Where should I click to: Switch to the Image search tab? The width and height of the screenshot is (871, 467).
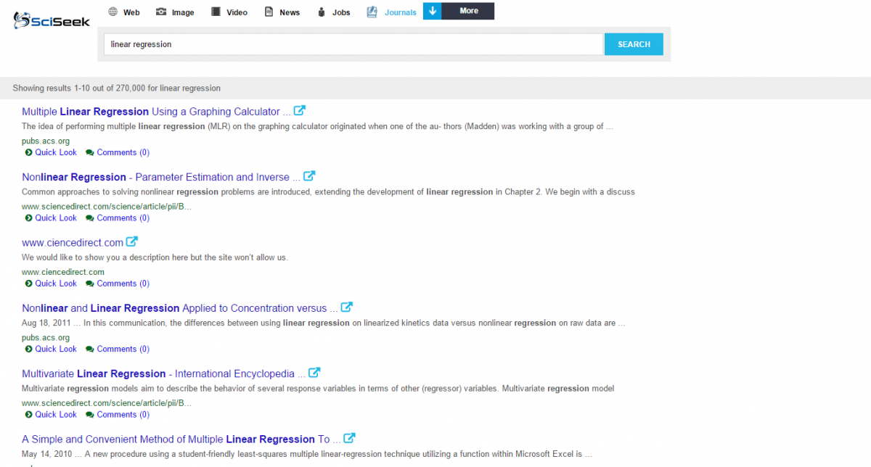point(175,12)
